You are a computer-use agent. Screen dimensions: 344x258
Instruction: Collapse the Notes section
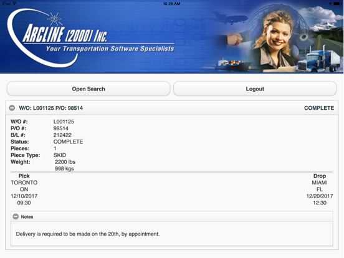pyautogui.click(x=16, y=217)
